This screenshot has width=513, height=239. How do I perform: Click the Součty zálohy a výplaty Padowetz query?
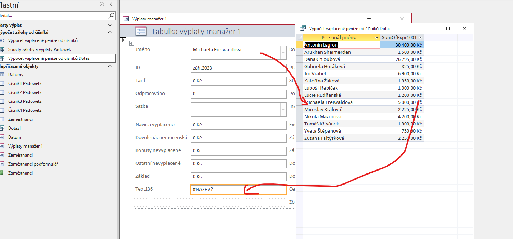(x=42, y=49)
